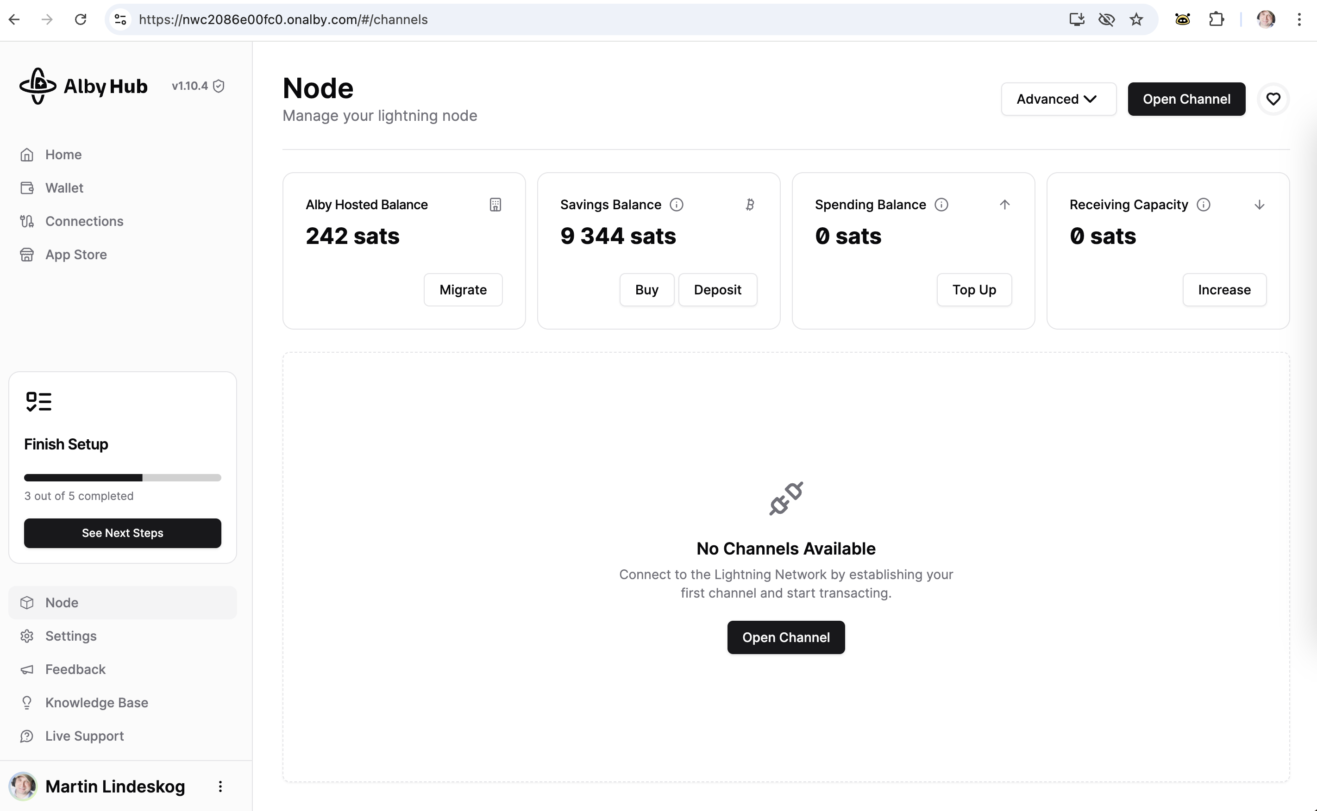Click the App Store storefront icon
Image resolution: width=1317 pixels, height=811 pixels.
coord(27,254)
